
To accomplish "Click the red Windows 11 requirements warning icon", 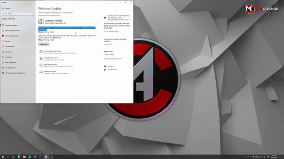I will coord(105,18).
